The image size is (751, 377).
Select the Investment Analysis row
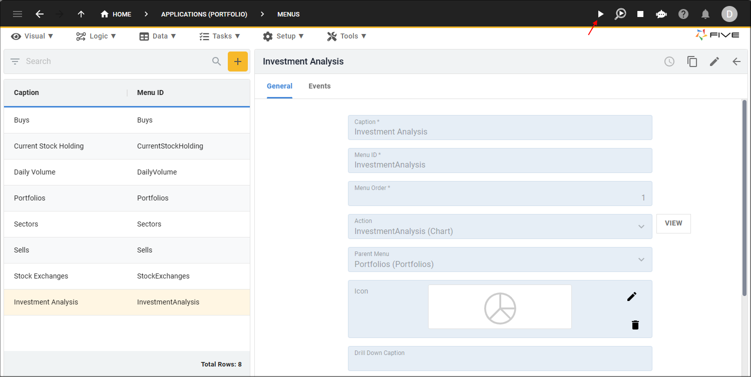pyautogui.click(x=127, y=302)
